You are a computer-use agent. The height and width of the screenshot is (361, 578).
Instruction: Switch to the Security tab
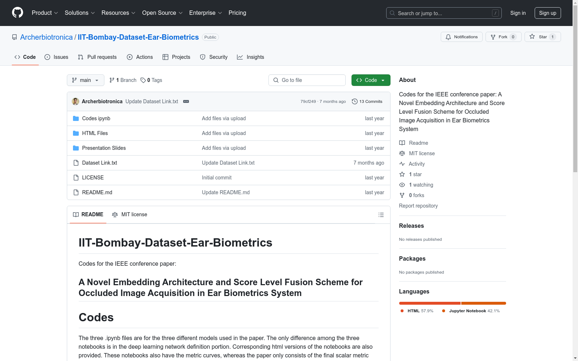[x=214, y=57]
